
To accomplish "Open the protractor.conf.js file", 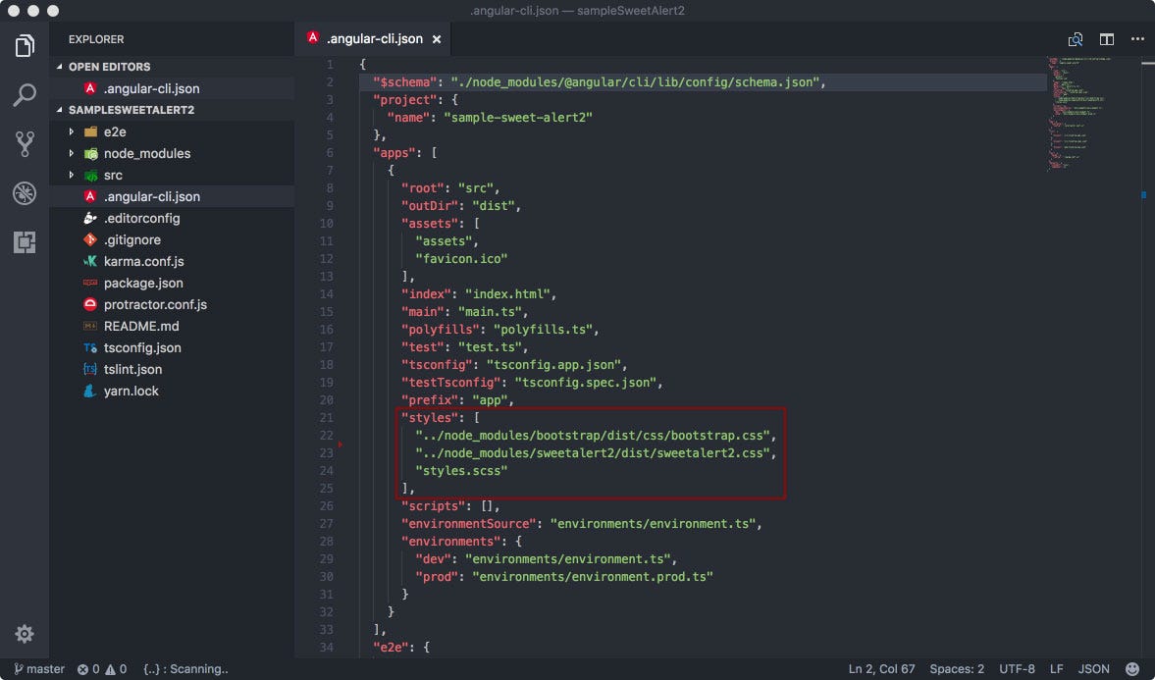I will coord(172,304).
